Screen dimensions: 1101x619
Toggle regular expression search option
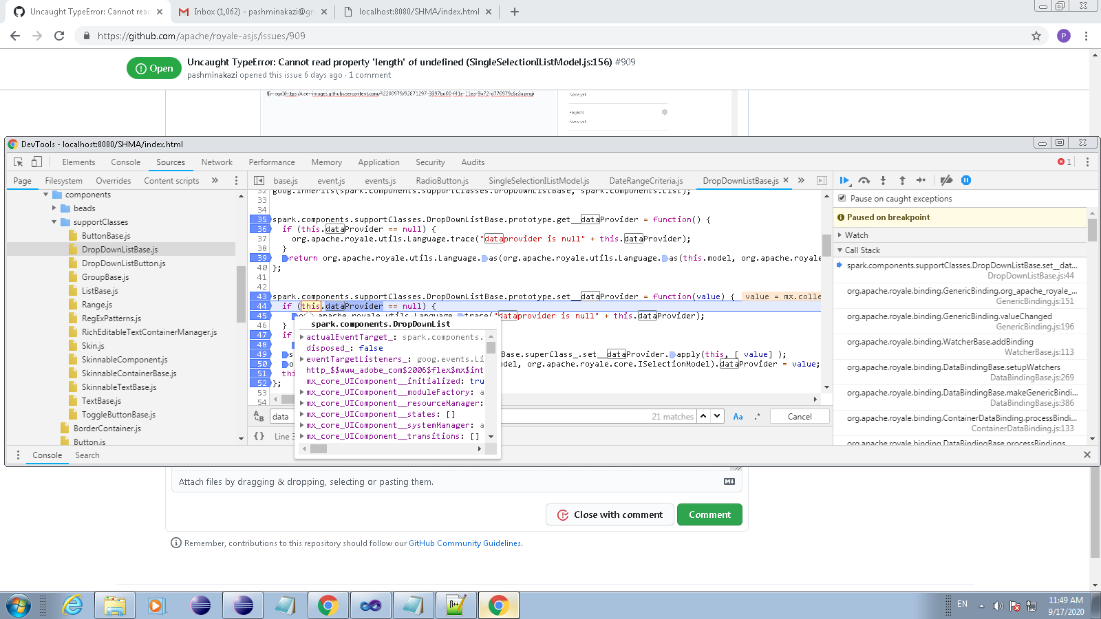coord(757,417)
